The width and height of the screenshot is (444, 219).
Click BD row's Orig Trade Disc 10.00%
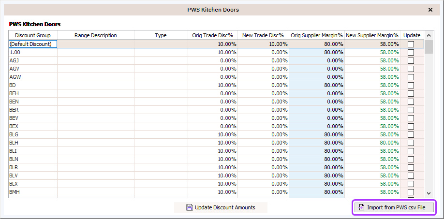(213, 85)
